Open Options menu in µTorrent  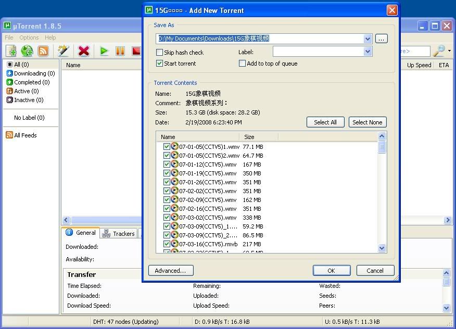pos(29,37)
